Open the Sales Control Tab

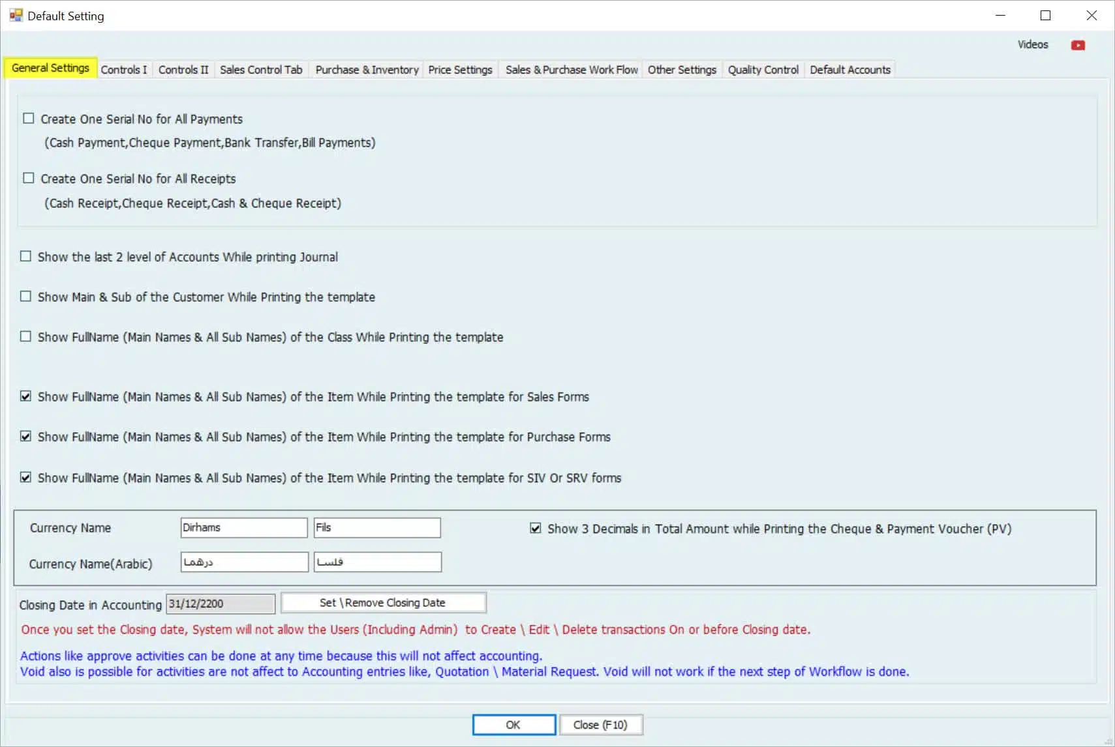click(x=261, y=70)
